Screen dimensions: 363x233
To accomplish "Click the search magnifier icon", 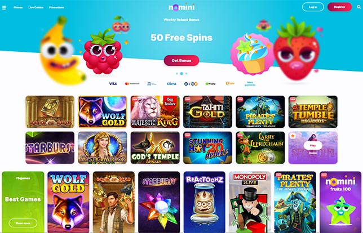I will pos(359,7).
